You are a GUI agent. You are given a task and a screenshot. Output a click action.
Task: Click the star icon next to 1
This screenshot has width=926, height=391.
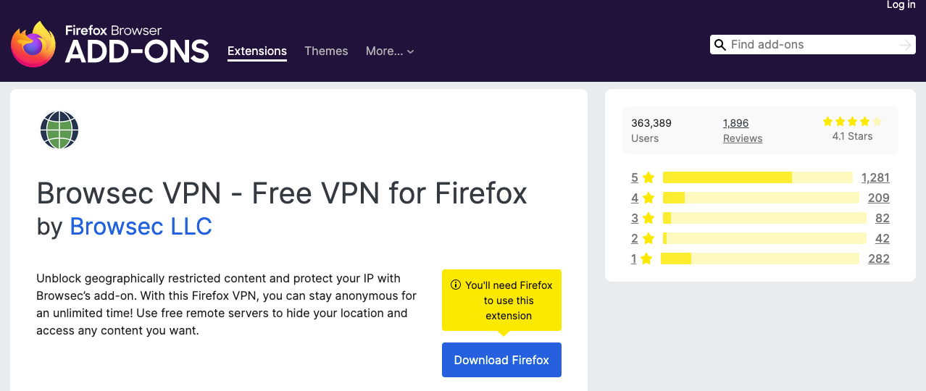[646, 258]
